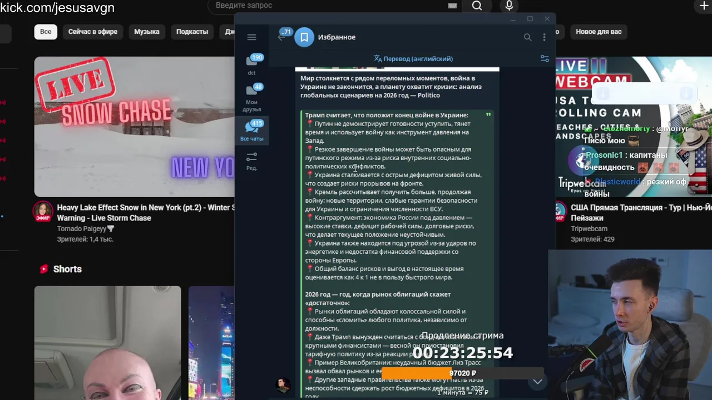
Task: Filter by Сейчас в эфире chip
Action: (x=93, y=32)
